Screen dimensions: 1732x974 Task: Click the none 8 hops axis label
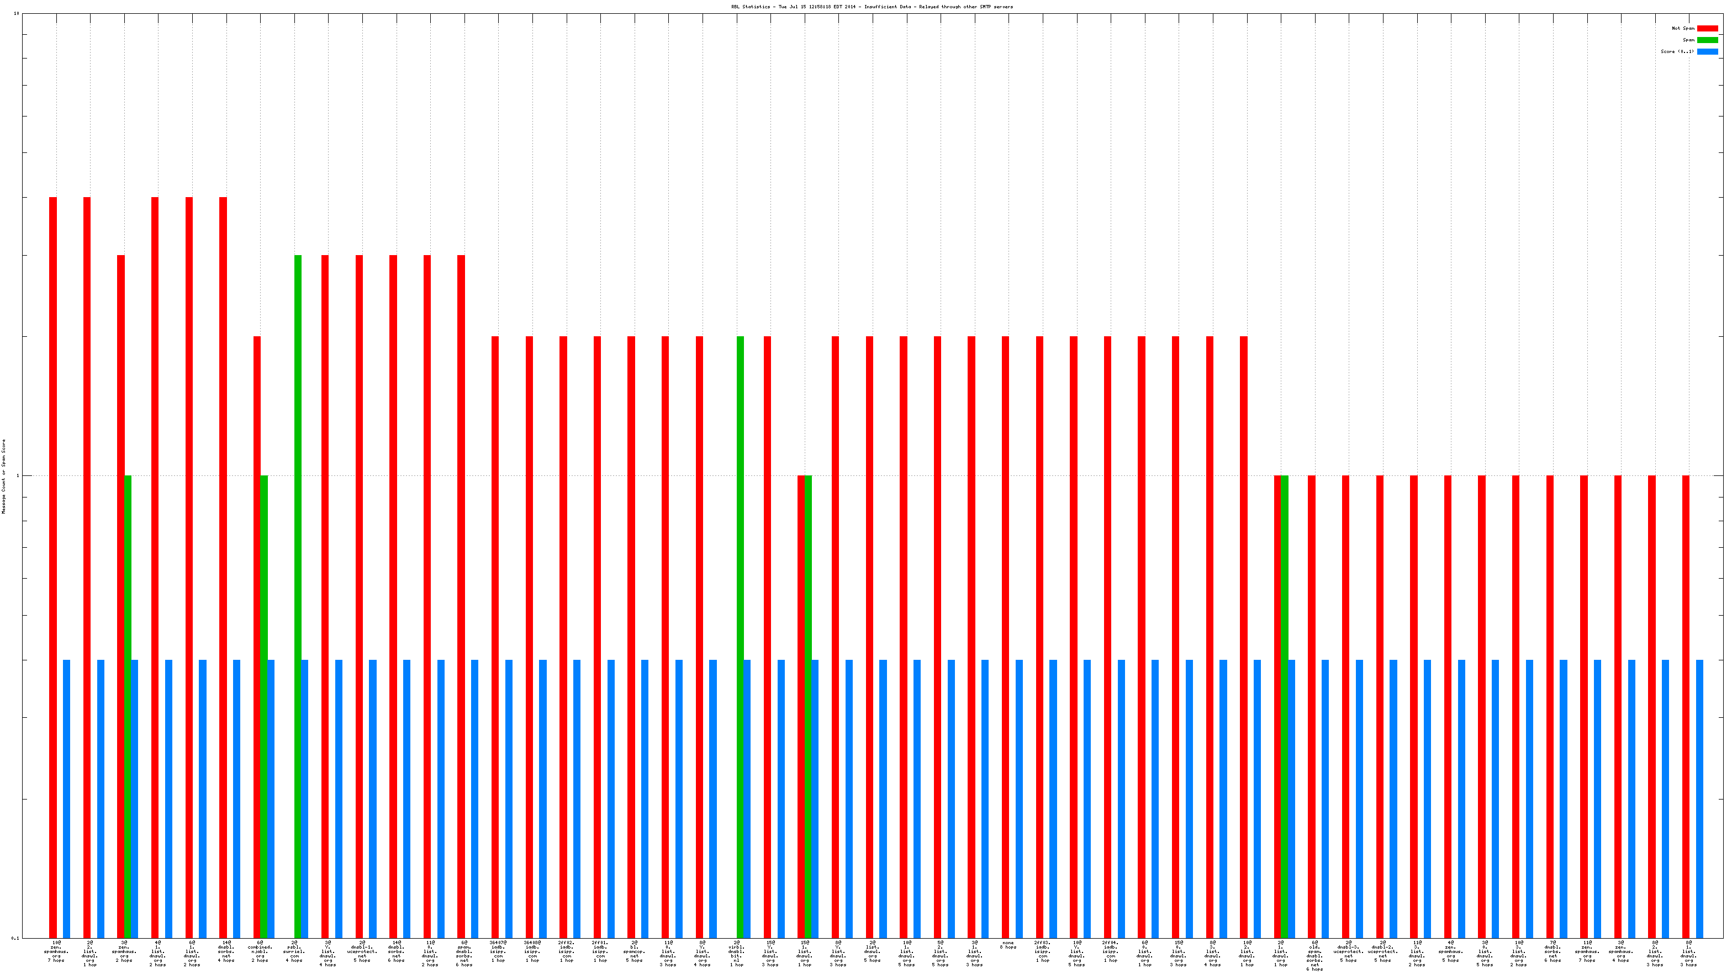[1008, 945]
